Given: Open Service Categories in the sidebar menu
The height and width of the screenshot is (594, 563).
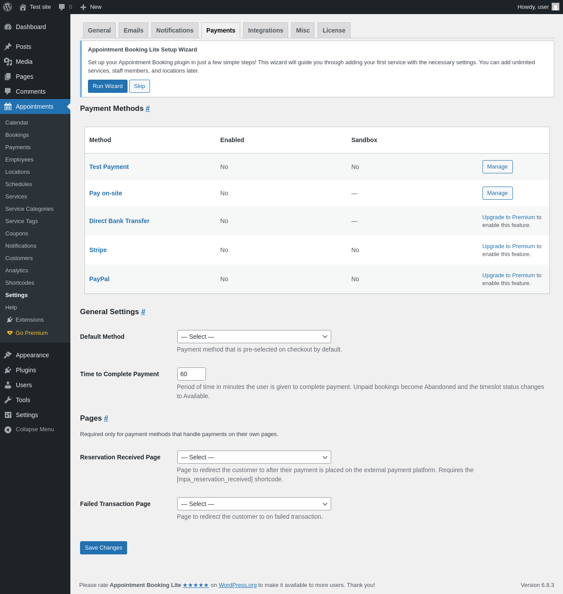Looking at the screenshot, I should coord(29,209).
